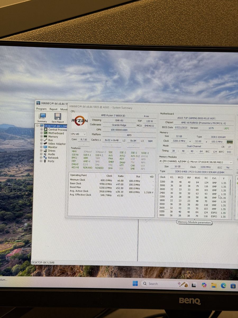Viewport: 238px width, 318px height.
Task: Open the CPU #0 selector dropdown
Action: point(78,134)
